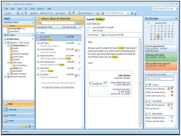The image size is (181, 136).
Task: Click flag for Make dentist appoin... task
Action: tap(172, 105)
